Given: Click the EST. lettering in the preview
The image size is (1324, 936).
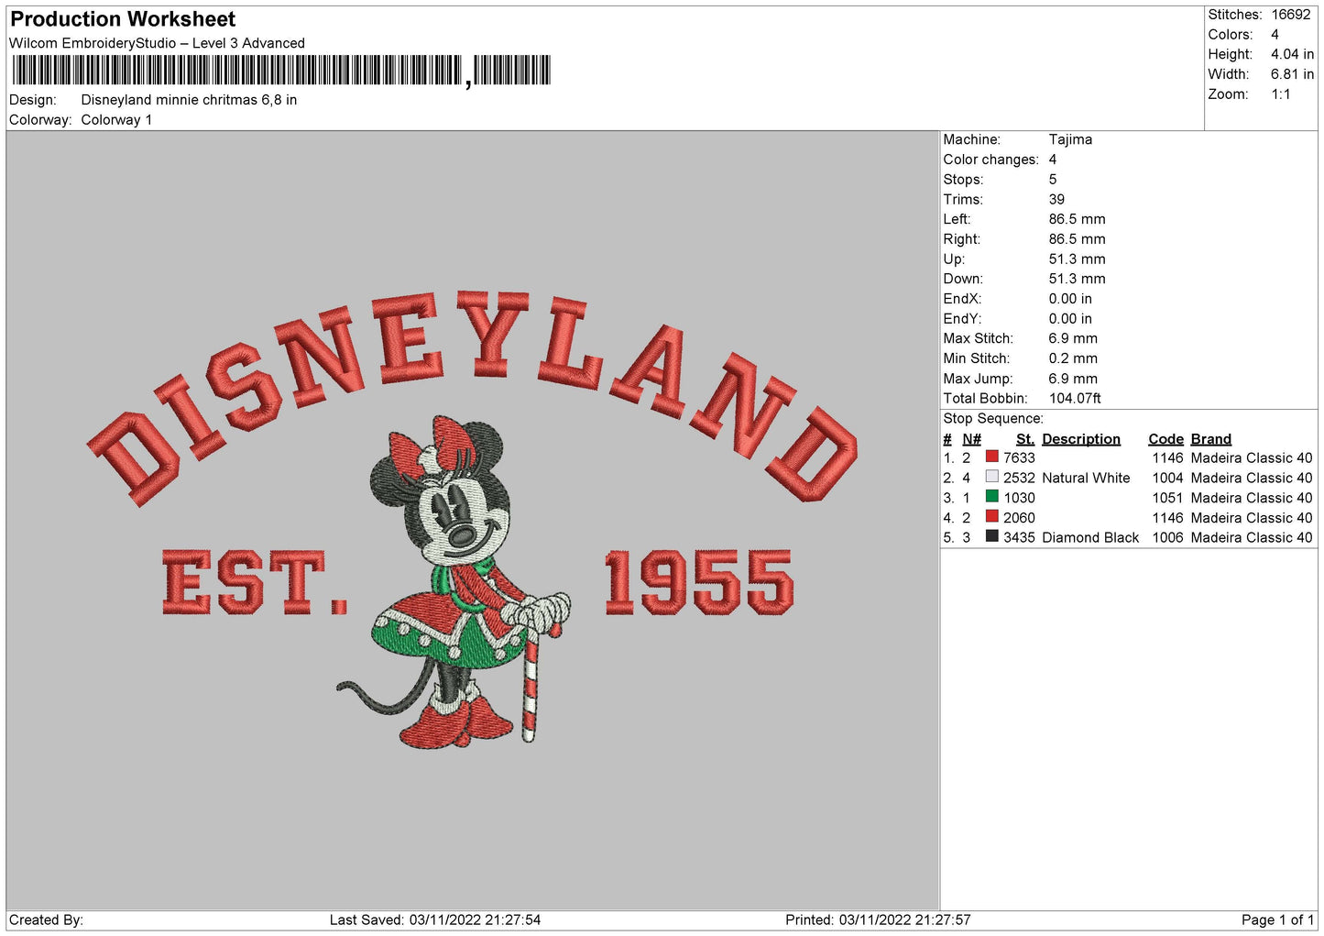Looking at the screenshot, I should point(255,583).
